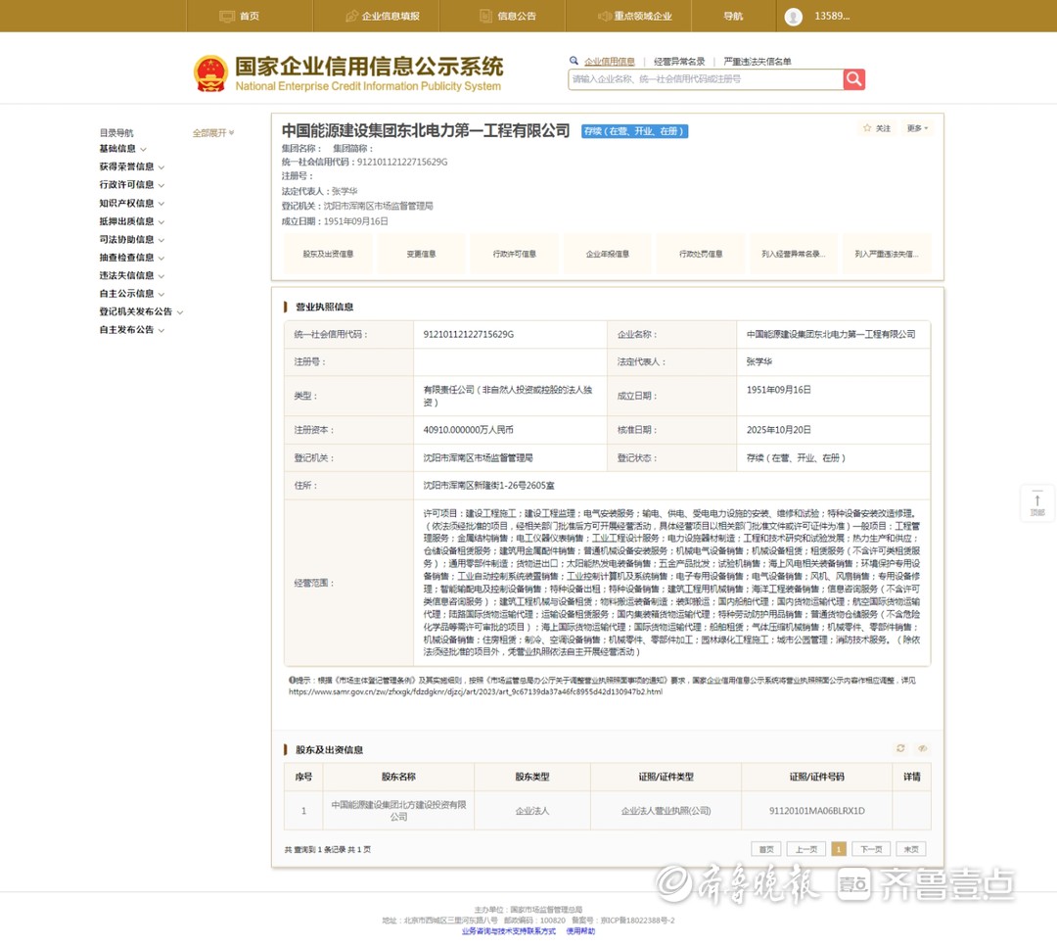Click 企业法人营业执照(公司) cell
Viewport: 1057px width, 948px height.
click(x=666, y=810)
